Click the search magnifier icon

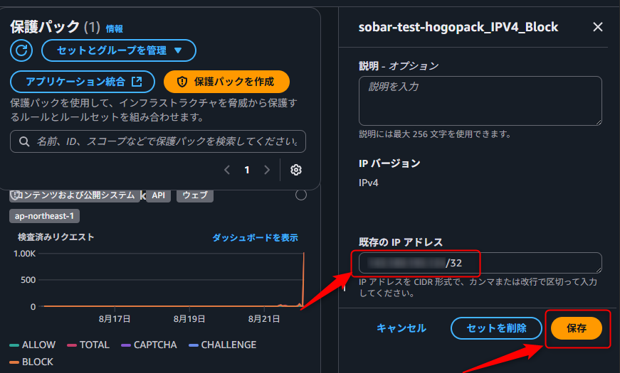(25, 142)
